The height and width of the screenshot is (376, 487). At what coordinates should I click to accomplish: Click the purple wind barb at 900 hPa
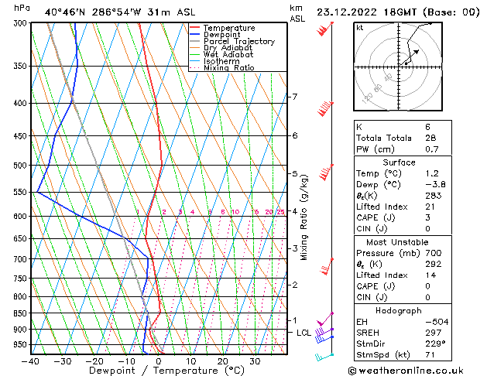[x=324, y=332]
